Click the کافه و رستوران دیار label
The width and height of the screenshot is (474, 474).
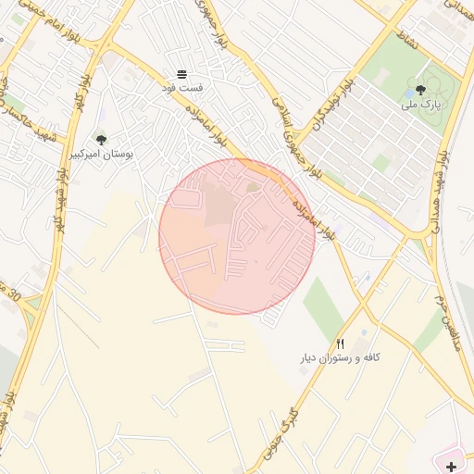click(x=340, y=358)
